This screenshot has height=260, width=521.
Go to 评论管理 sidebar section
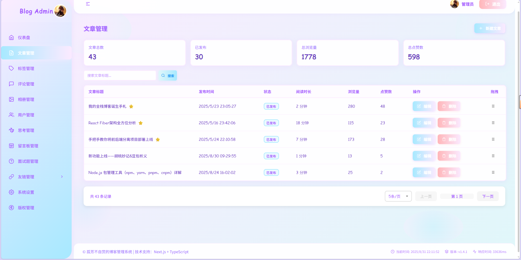click(x=26, y=84)
